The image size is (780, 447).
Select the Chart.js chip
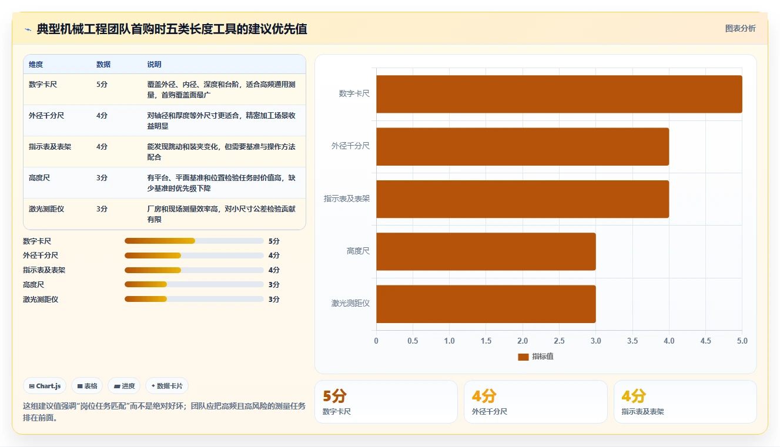(x=45, y=386)
